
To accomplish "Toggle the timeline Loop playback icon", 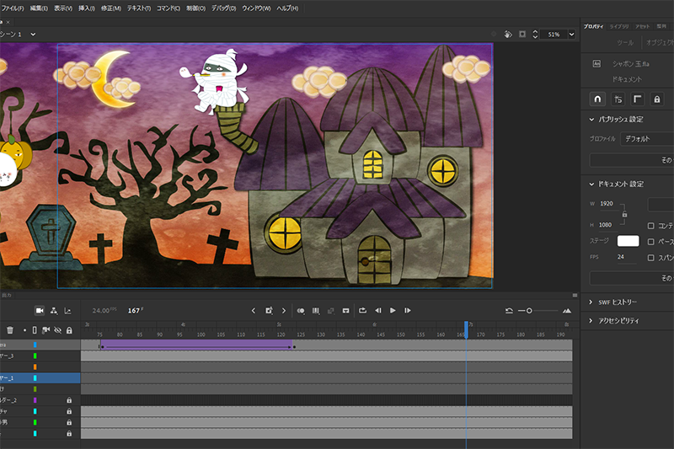I will tap(362, 311).
